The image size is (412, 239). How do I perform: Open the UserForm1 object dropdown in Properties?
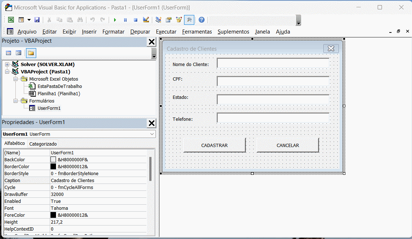[x=152, y=134]
